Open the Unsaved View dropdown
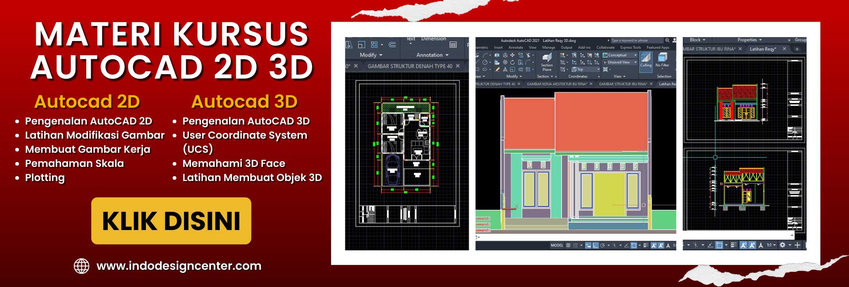Viewport: 849px width, 287px height. (x=620, y=62)
